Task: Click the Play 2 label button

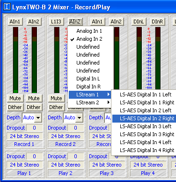Action: point(66,173)
